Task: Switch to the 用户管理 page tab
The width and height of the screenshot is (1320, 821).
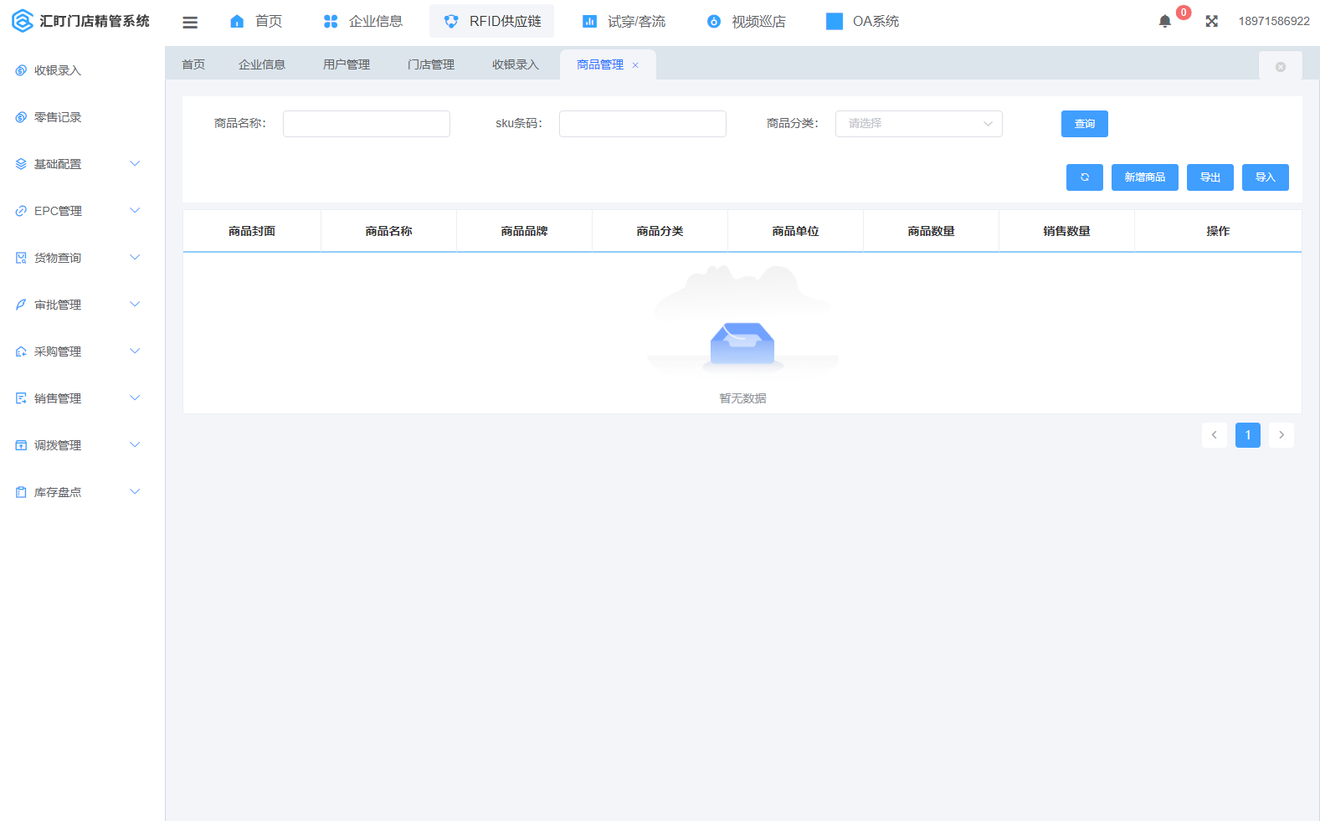Action: click(347, 65)
